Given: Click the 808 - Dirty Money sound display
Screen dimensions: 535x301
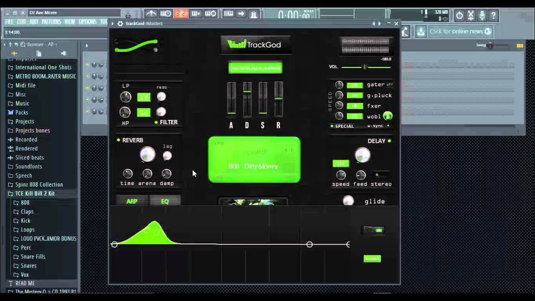Looking at the screenshot, I should (254, 160).
